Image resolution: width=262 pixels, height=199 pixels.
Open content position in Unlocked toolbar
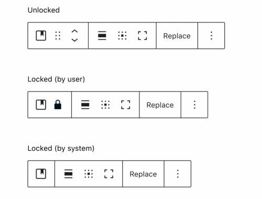click(x=122, y=36)
